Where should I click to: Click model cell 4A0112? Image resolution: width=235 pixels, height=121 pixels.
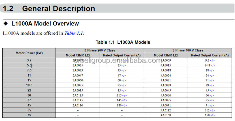[166, 110]
